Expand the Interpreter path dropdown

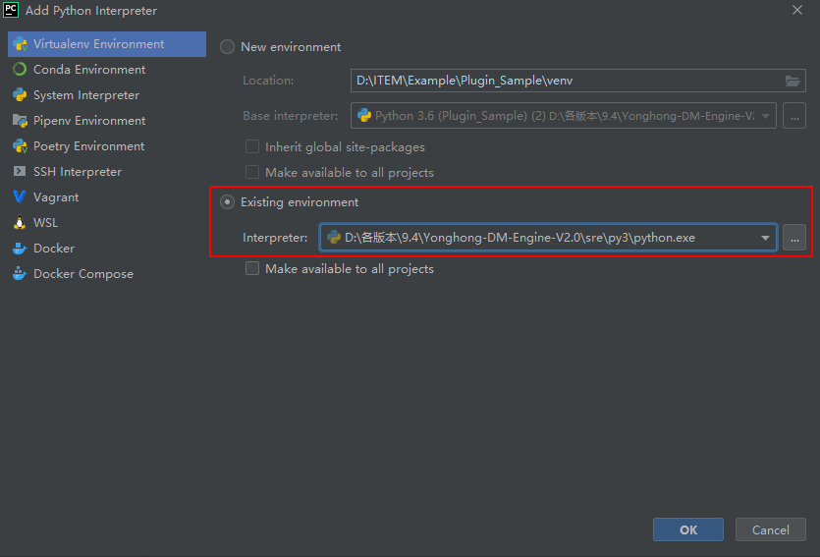click(x=765, y=238)
